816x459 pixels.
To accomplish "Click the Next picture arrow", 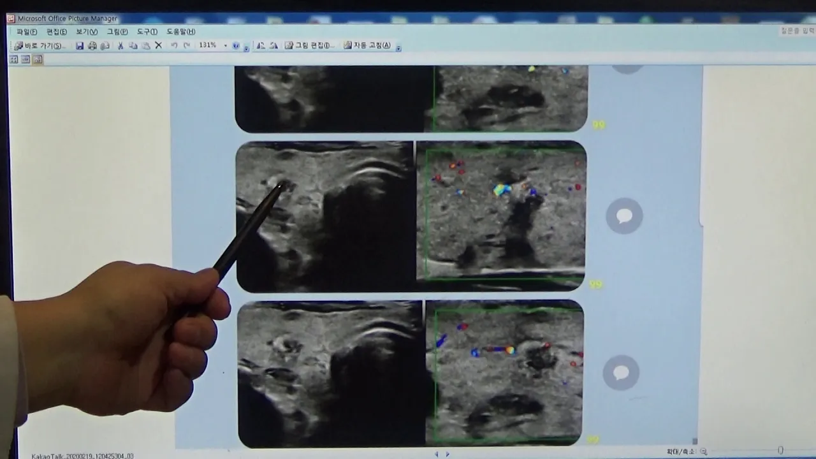I will (x=448, y=454).
